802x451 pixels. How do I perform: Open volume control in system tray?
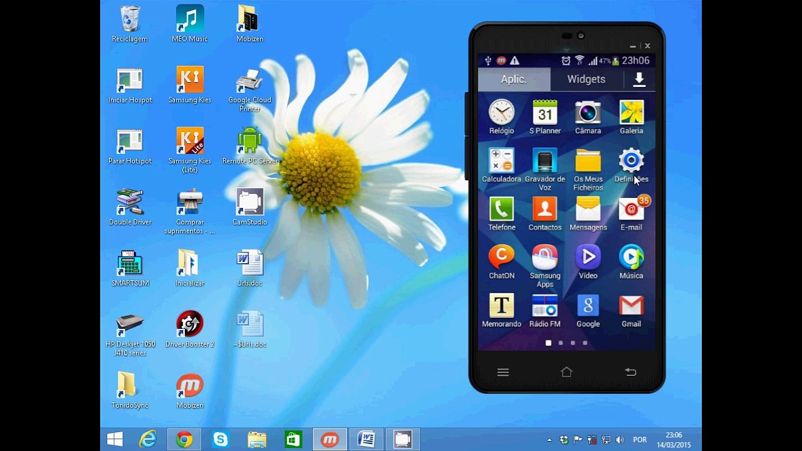tap(620, 440)
